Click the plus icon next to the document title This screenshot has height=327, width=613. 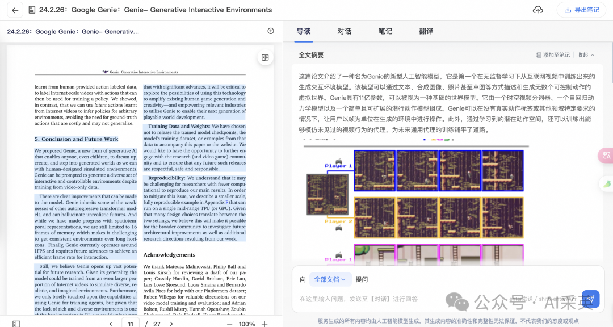[270, 31]
